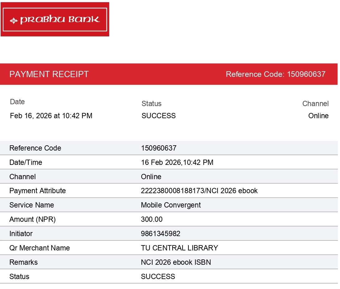Click the SUCCESS status in the summary section
Image resolution: width=340 pixels, height=289 pixels.
(x=158, y=116)
